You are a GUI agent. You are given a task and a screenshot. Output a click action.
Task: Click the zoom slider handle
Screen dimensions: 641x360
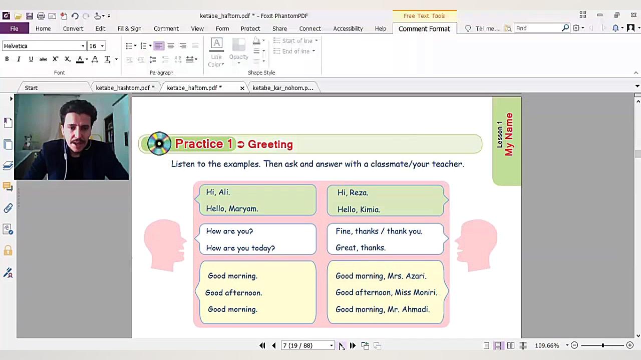(603, 345)
